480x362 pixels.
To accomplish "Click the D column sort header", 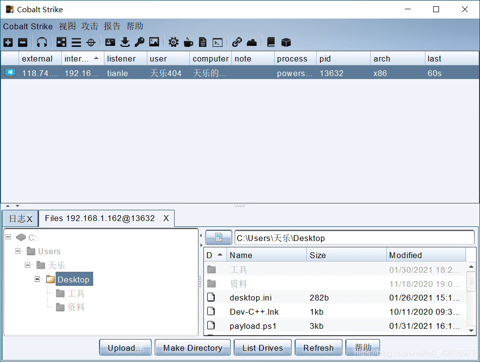I will [215, 255].
